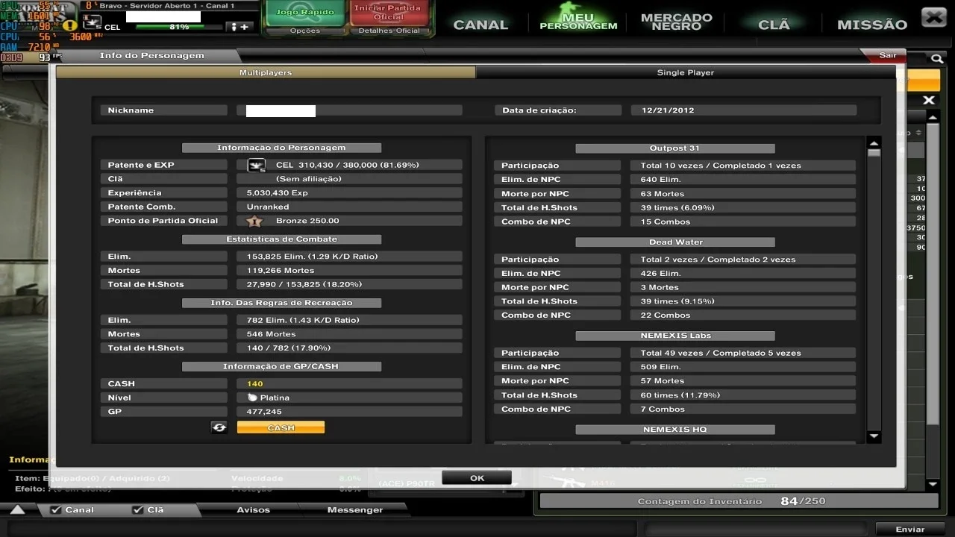Click the stats scrollbar up arrow
Viewport: 955px width, 537px height.
[874, 143]
